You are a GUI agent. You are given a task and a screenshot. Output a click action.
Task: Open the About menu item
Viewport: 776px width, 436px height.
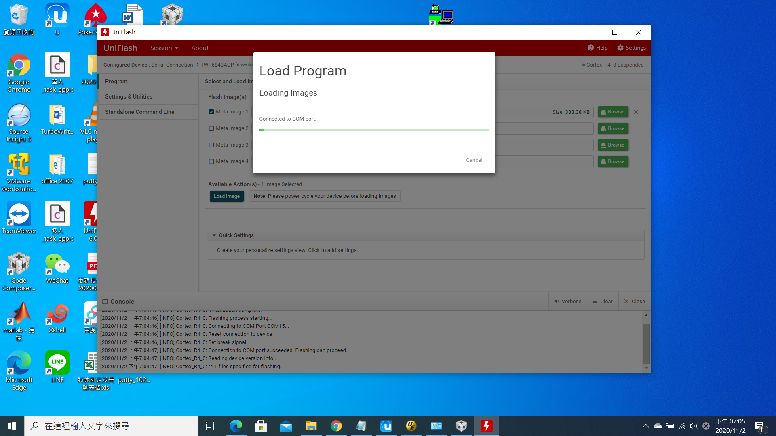pyautogui.click(x=200, y=48)
